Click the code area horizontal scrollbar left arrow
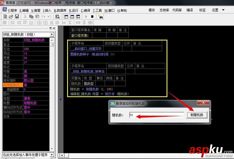The image size is (234, 159). [62, 155]
